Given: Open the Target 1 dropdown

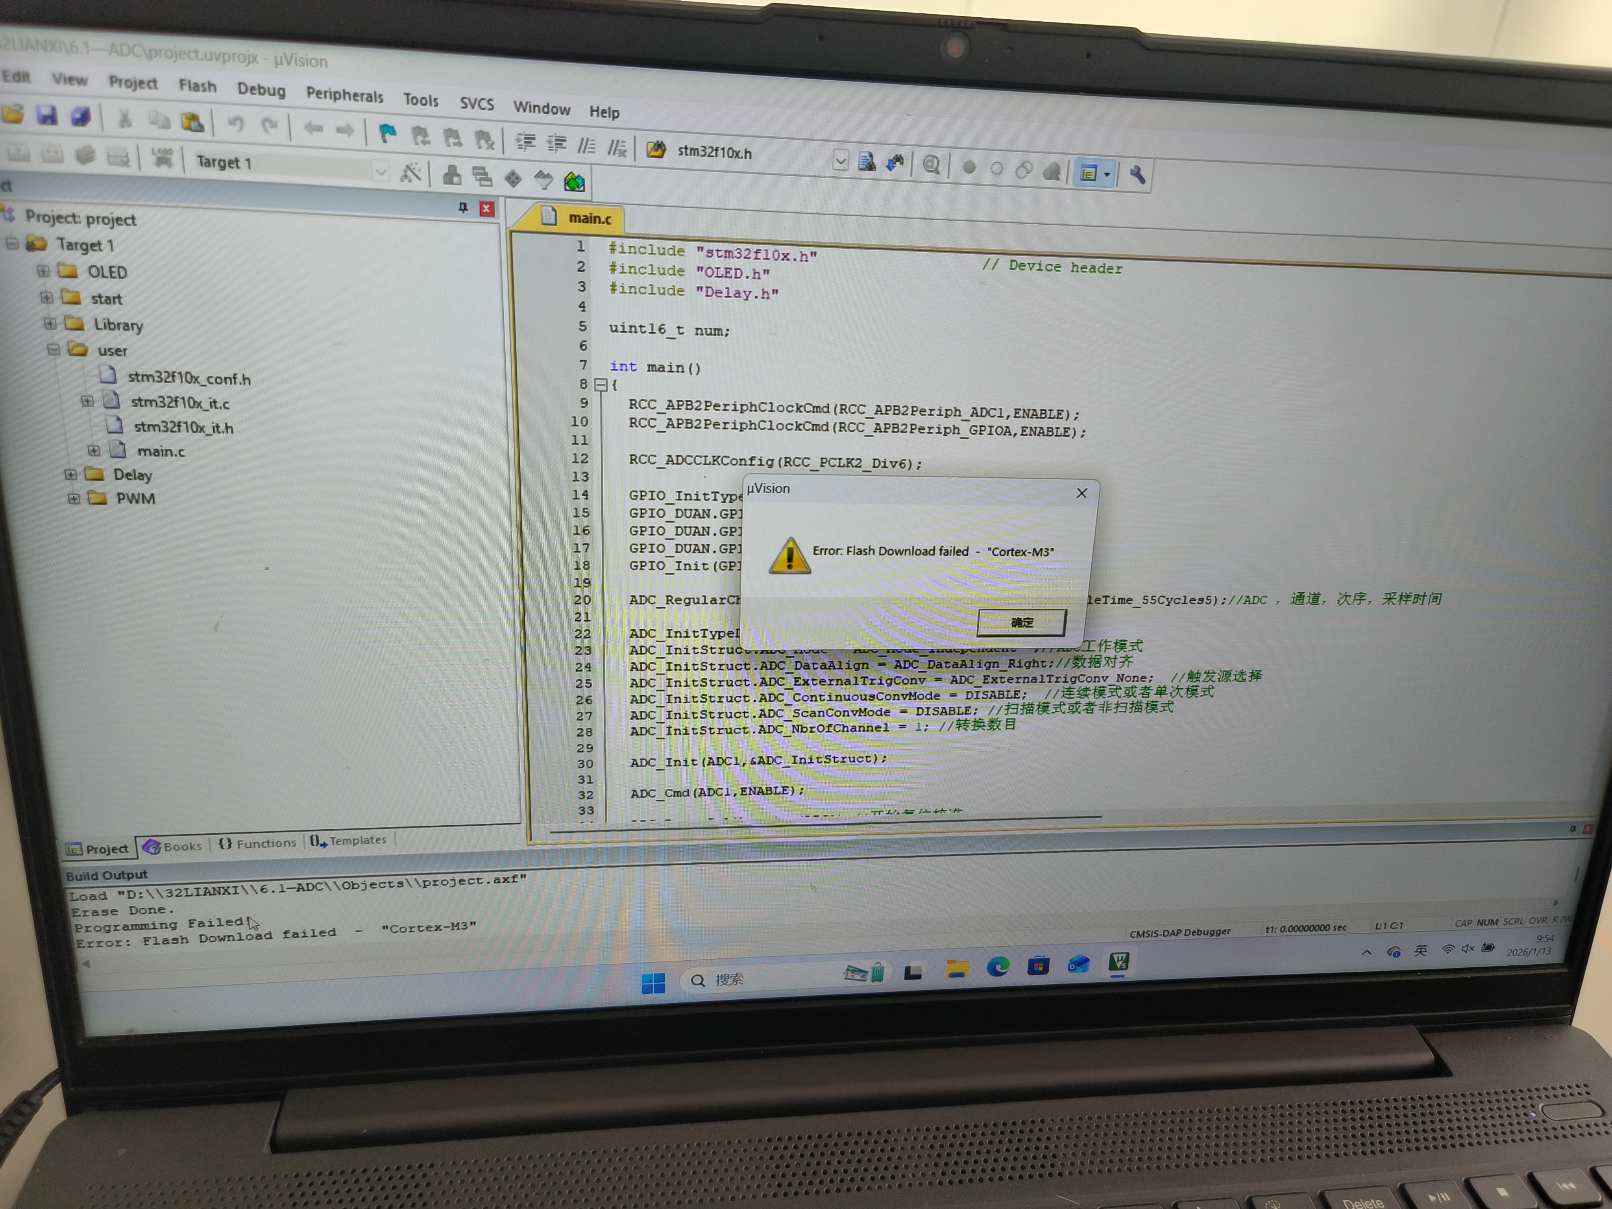Looking at the screenshot, I should (x=380, y=171).
